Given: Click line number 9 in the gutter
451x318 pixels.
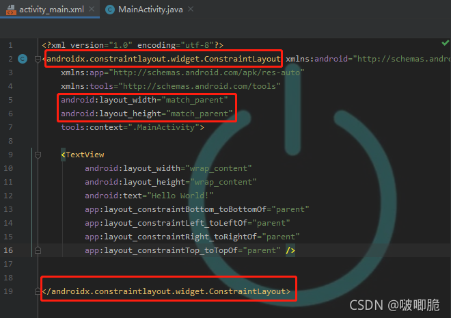Looking at the screenshot, I should pos(10,155).
